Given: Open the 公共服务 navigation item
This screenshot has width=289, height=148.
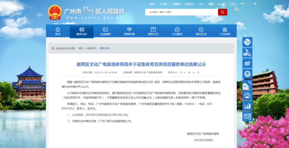Looking at the screenshot, I should pyautogui.click(x=177, y=31).
